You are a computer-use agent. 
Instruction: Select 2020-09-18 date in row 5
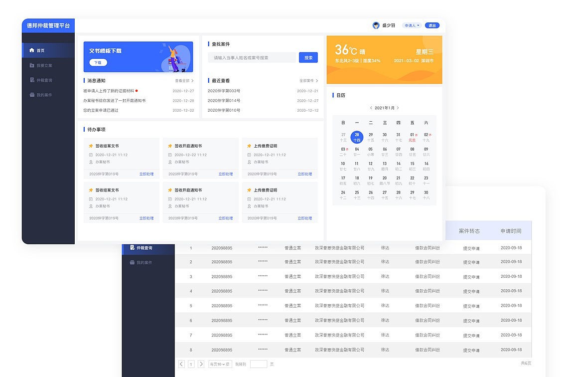[x=511, y=306]
